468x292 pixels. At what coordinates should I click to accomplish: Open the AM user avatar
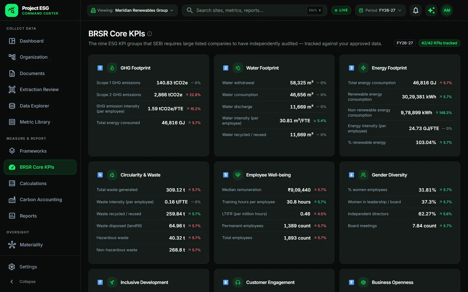447,10
